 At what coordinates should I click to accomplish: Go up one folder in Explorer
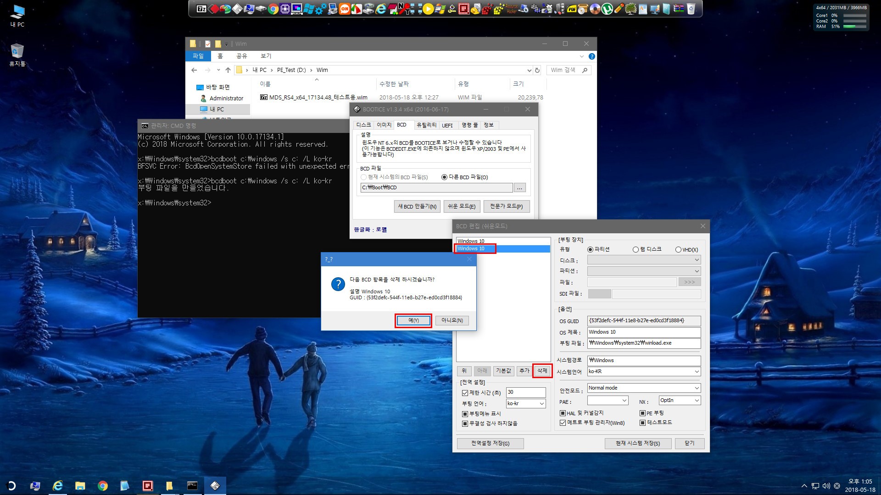tap(228, 70)
